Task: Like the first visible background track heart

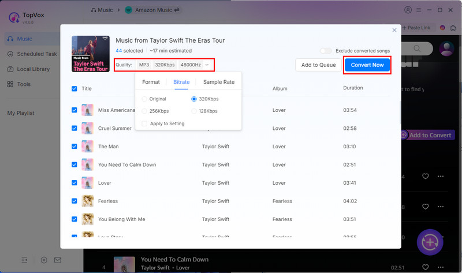Action: point(425,177)
